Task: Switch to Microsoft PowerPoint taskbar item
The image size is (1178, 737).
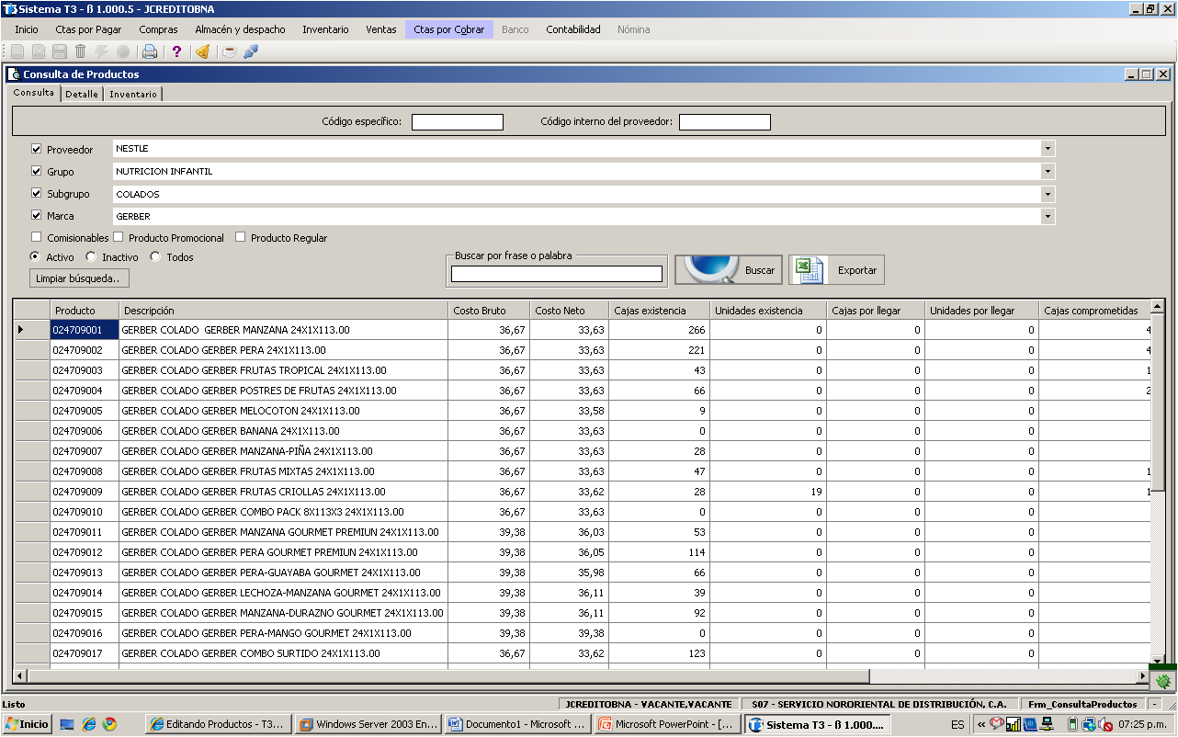Action: tap(668, 724)
